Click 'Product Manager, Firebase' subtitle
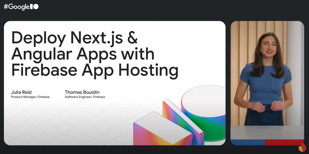The image size is (309, 154). (x=30, y=97)
